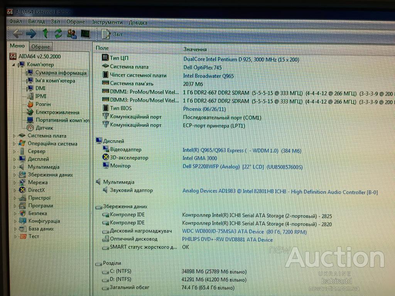Open the DualCore Intel Pentium D 925 link
This screenshot has height=296, width=395.
click(x=241, y=59)
